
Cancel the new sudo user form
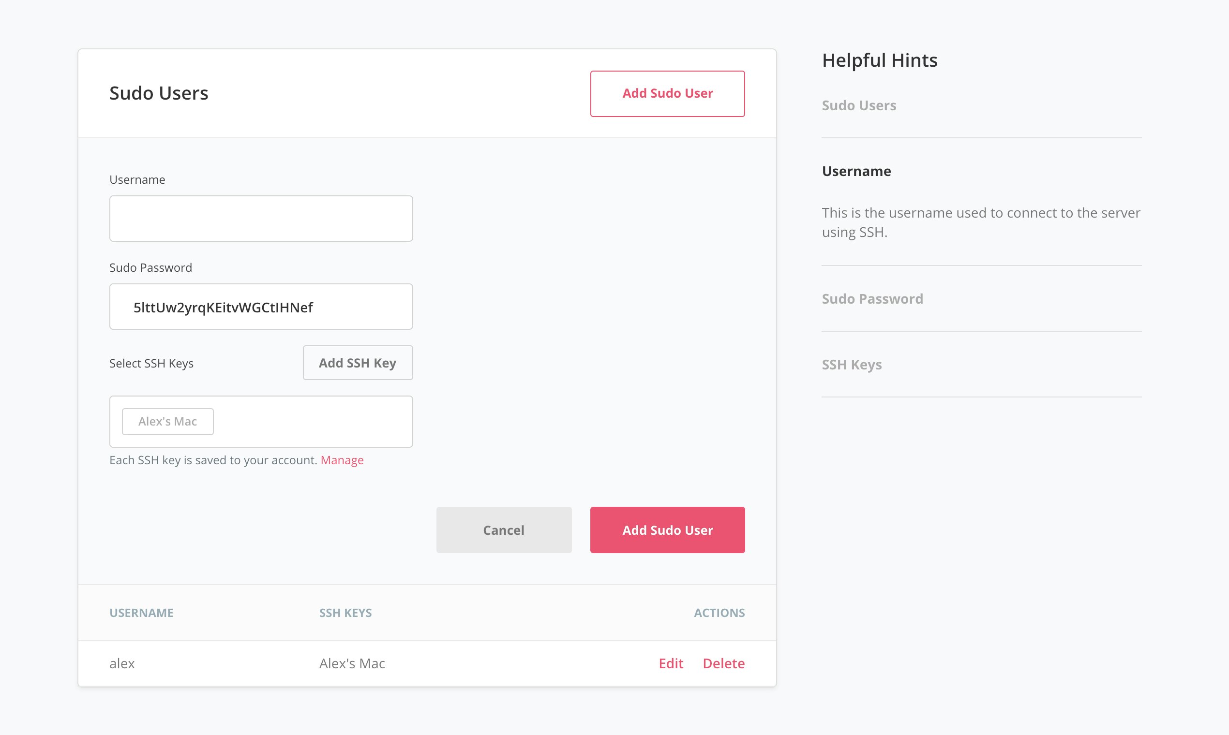point(503,529)
